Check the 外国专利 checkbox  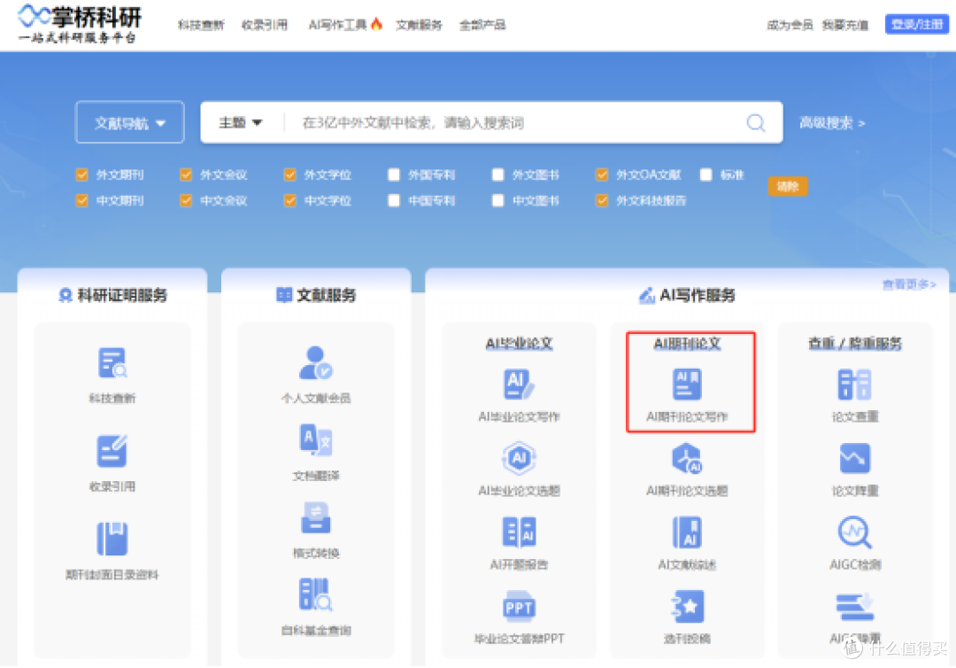point(394,175)
